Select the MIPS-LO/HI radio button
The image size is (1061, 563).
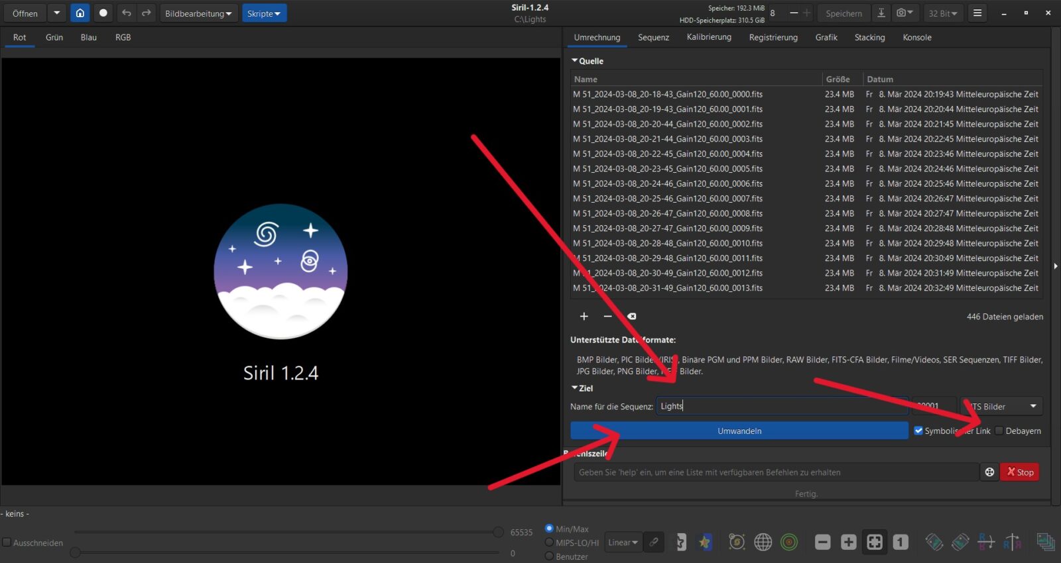click(x=549, y=542)
